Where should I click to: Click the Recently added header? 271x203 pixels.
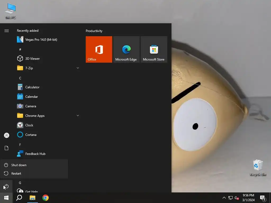coord(28,31)
